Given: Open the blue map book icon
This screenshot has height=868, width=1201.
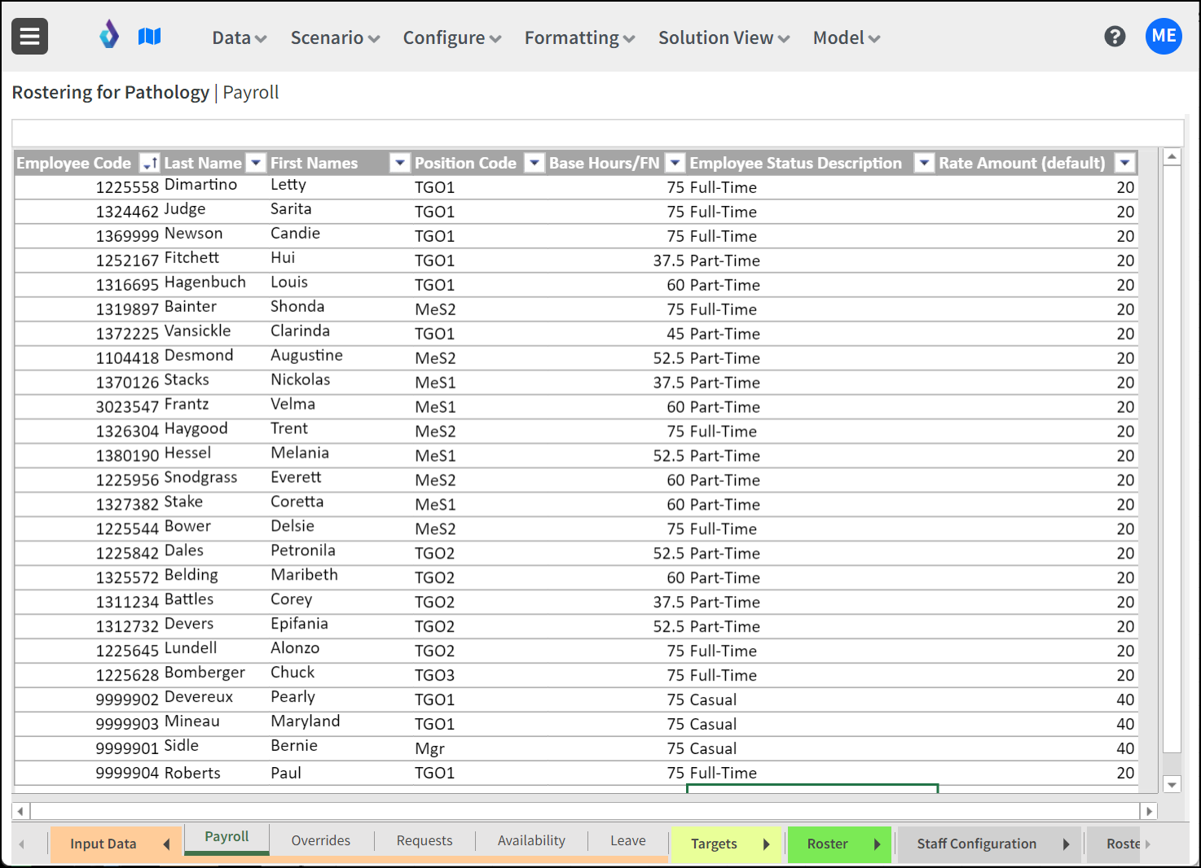Looking at the screenshot, I should click(149, 36).
